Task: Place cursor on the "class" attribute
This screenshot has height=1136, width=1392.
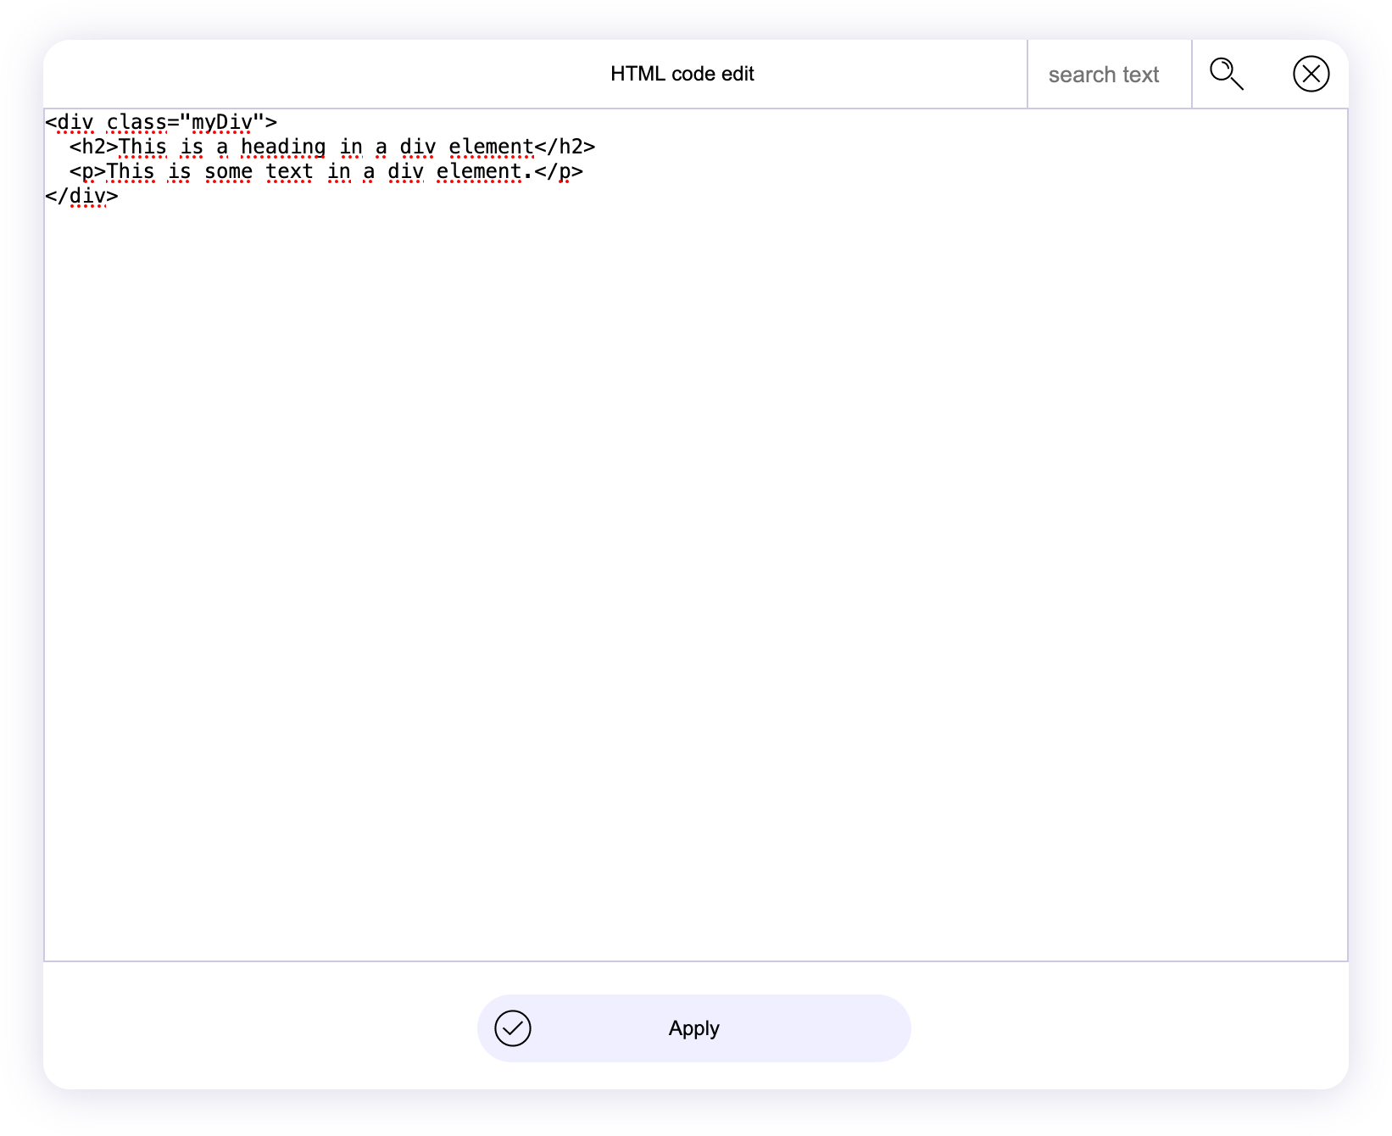Action: (x=136, y=123)
